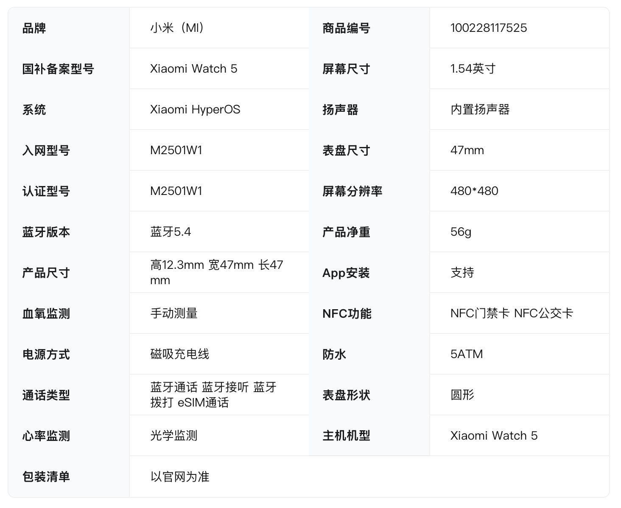Viewport: 621px width, 508px height.
Task: Click the 内置扬声器 value
Action: click(480, 110)
